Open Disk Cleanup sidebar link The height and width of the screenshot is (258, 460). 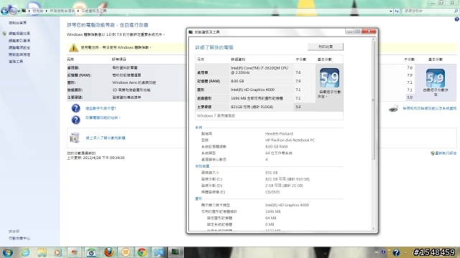pyautogui.click(x=19, y=54)
